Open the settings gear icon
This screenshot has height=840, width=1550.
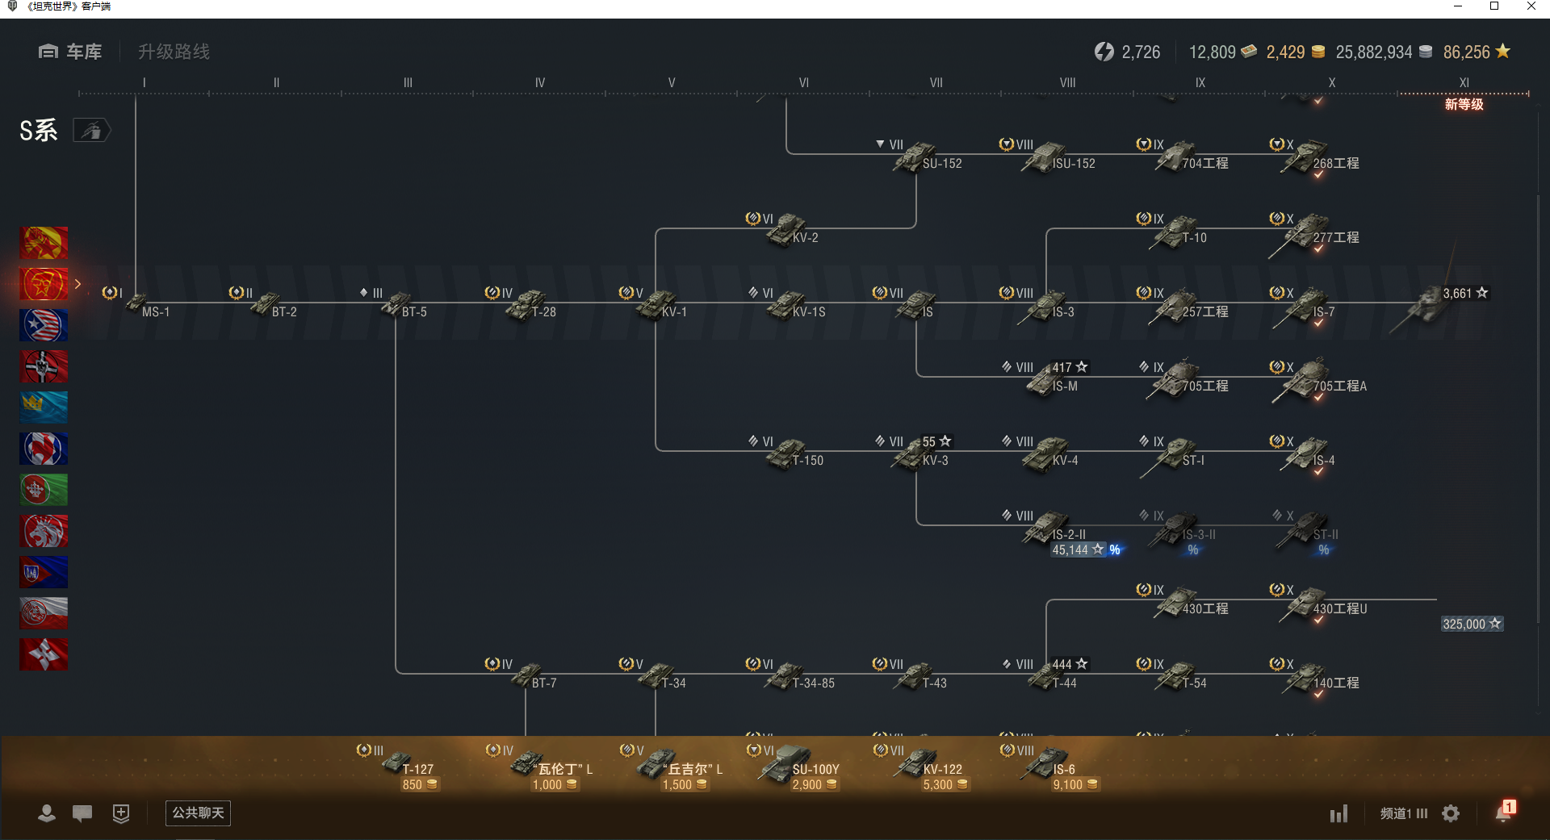click(1451, 813)
